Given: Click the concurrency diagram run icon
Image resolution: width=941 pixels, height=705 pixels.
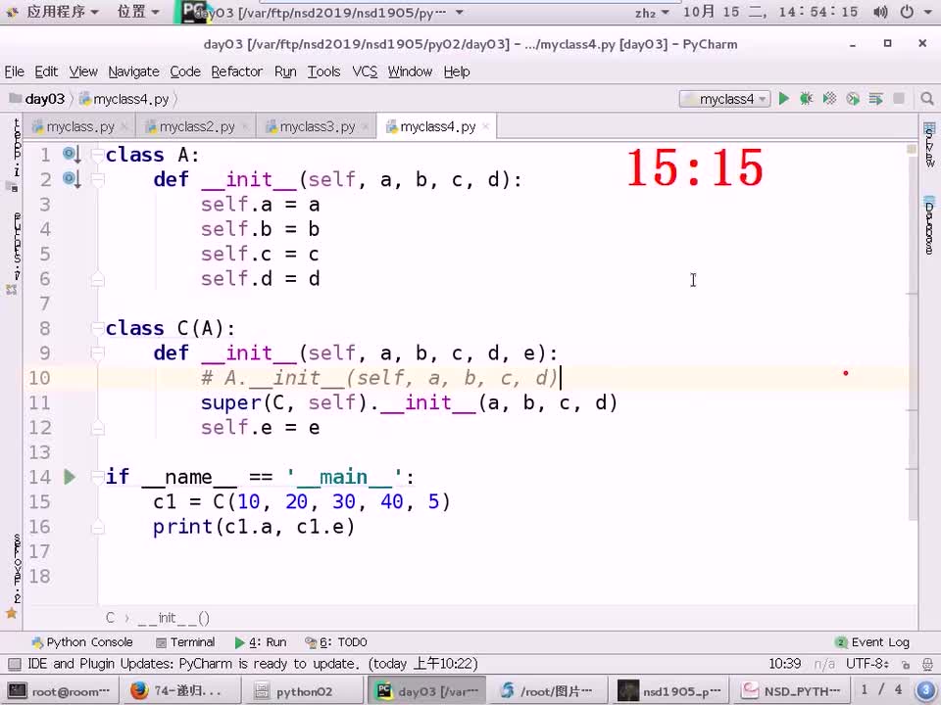Looking at the screenshot, I should click(875, 99).
